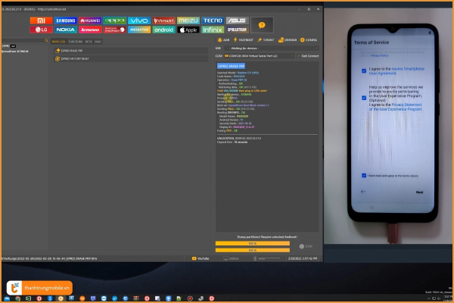The width and height of the screenshot is (454, 303).
Task: Open the Apple brand section
Action: coord(188,30)
